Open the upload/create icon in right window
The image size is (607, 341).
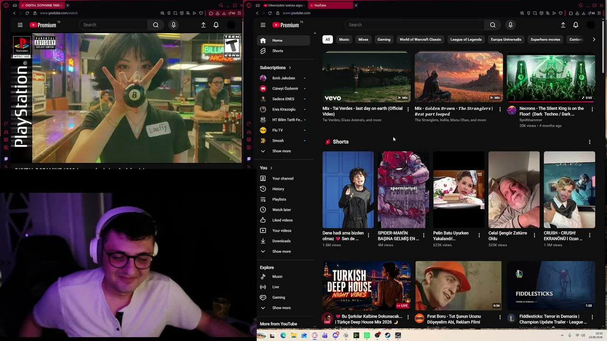[563, 25]
